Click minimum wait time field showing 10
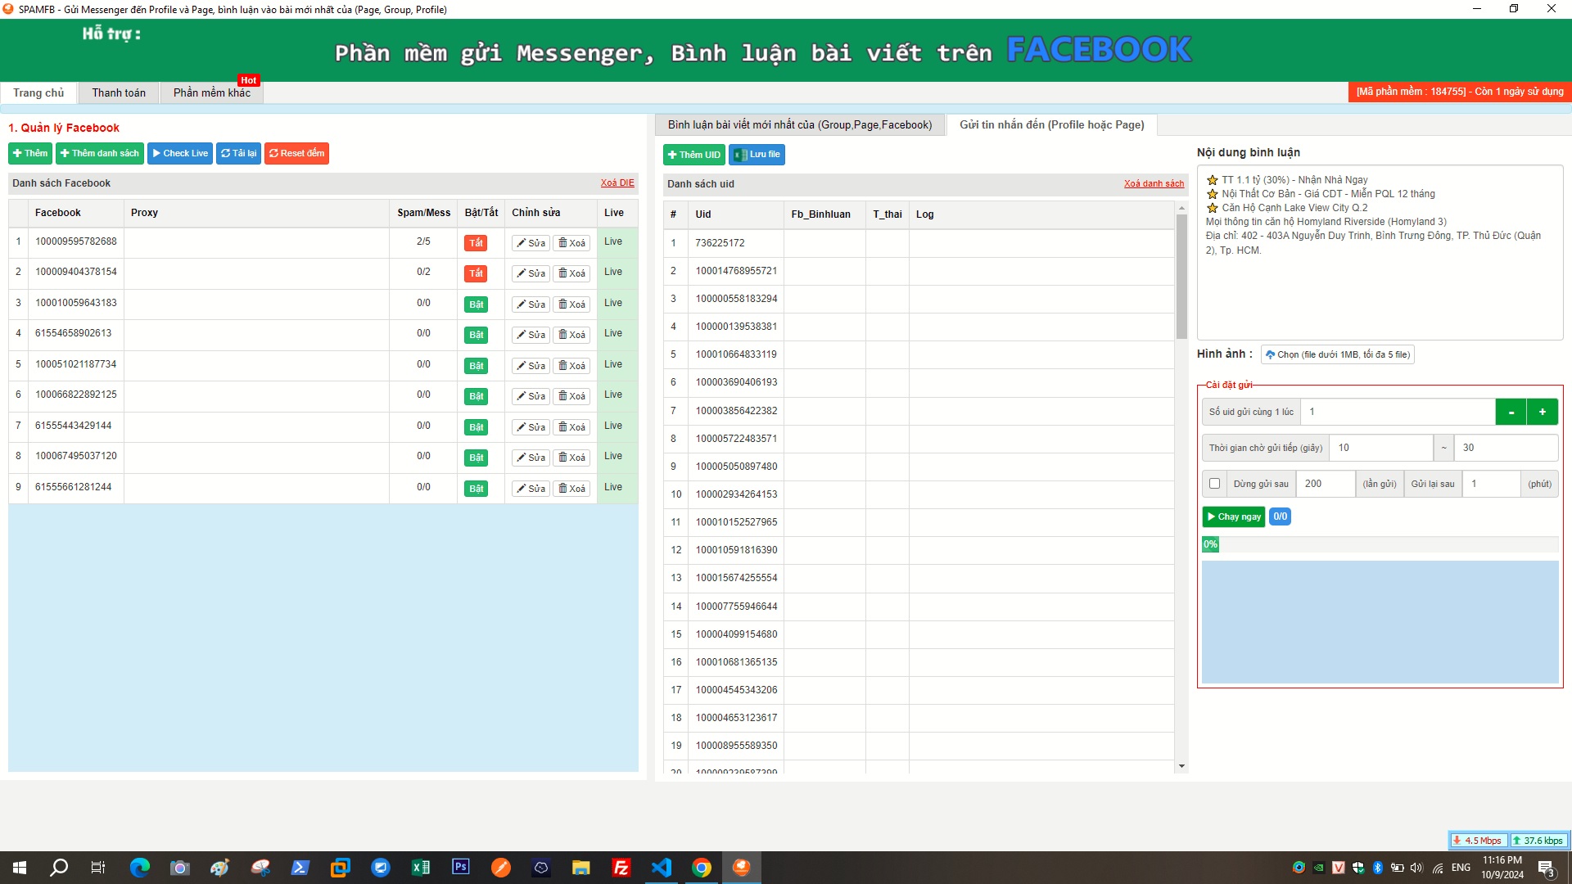 coord(1380,448)
